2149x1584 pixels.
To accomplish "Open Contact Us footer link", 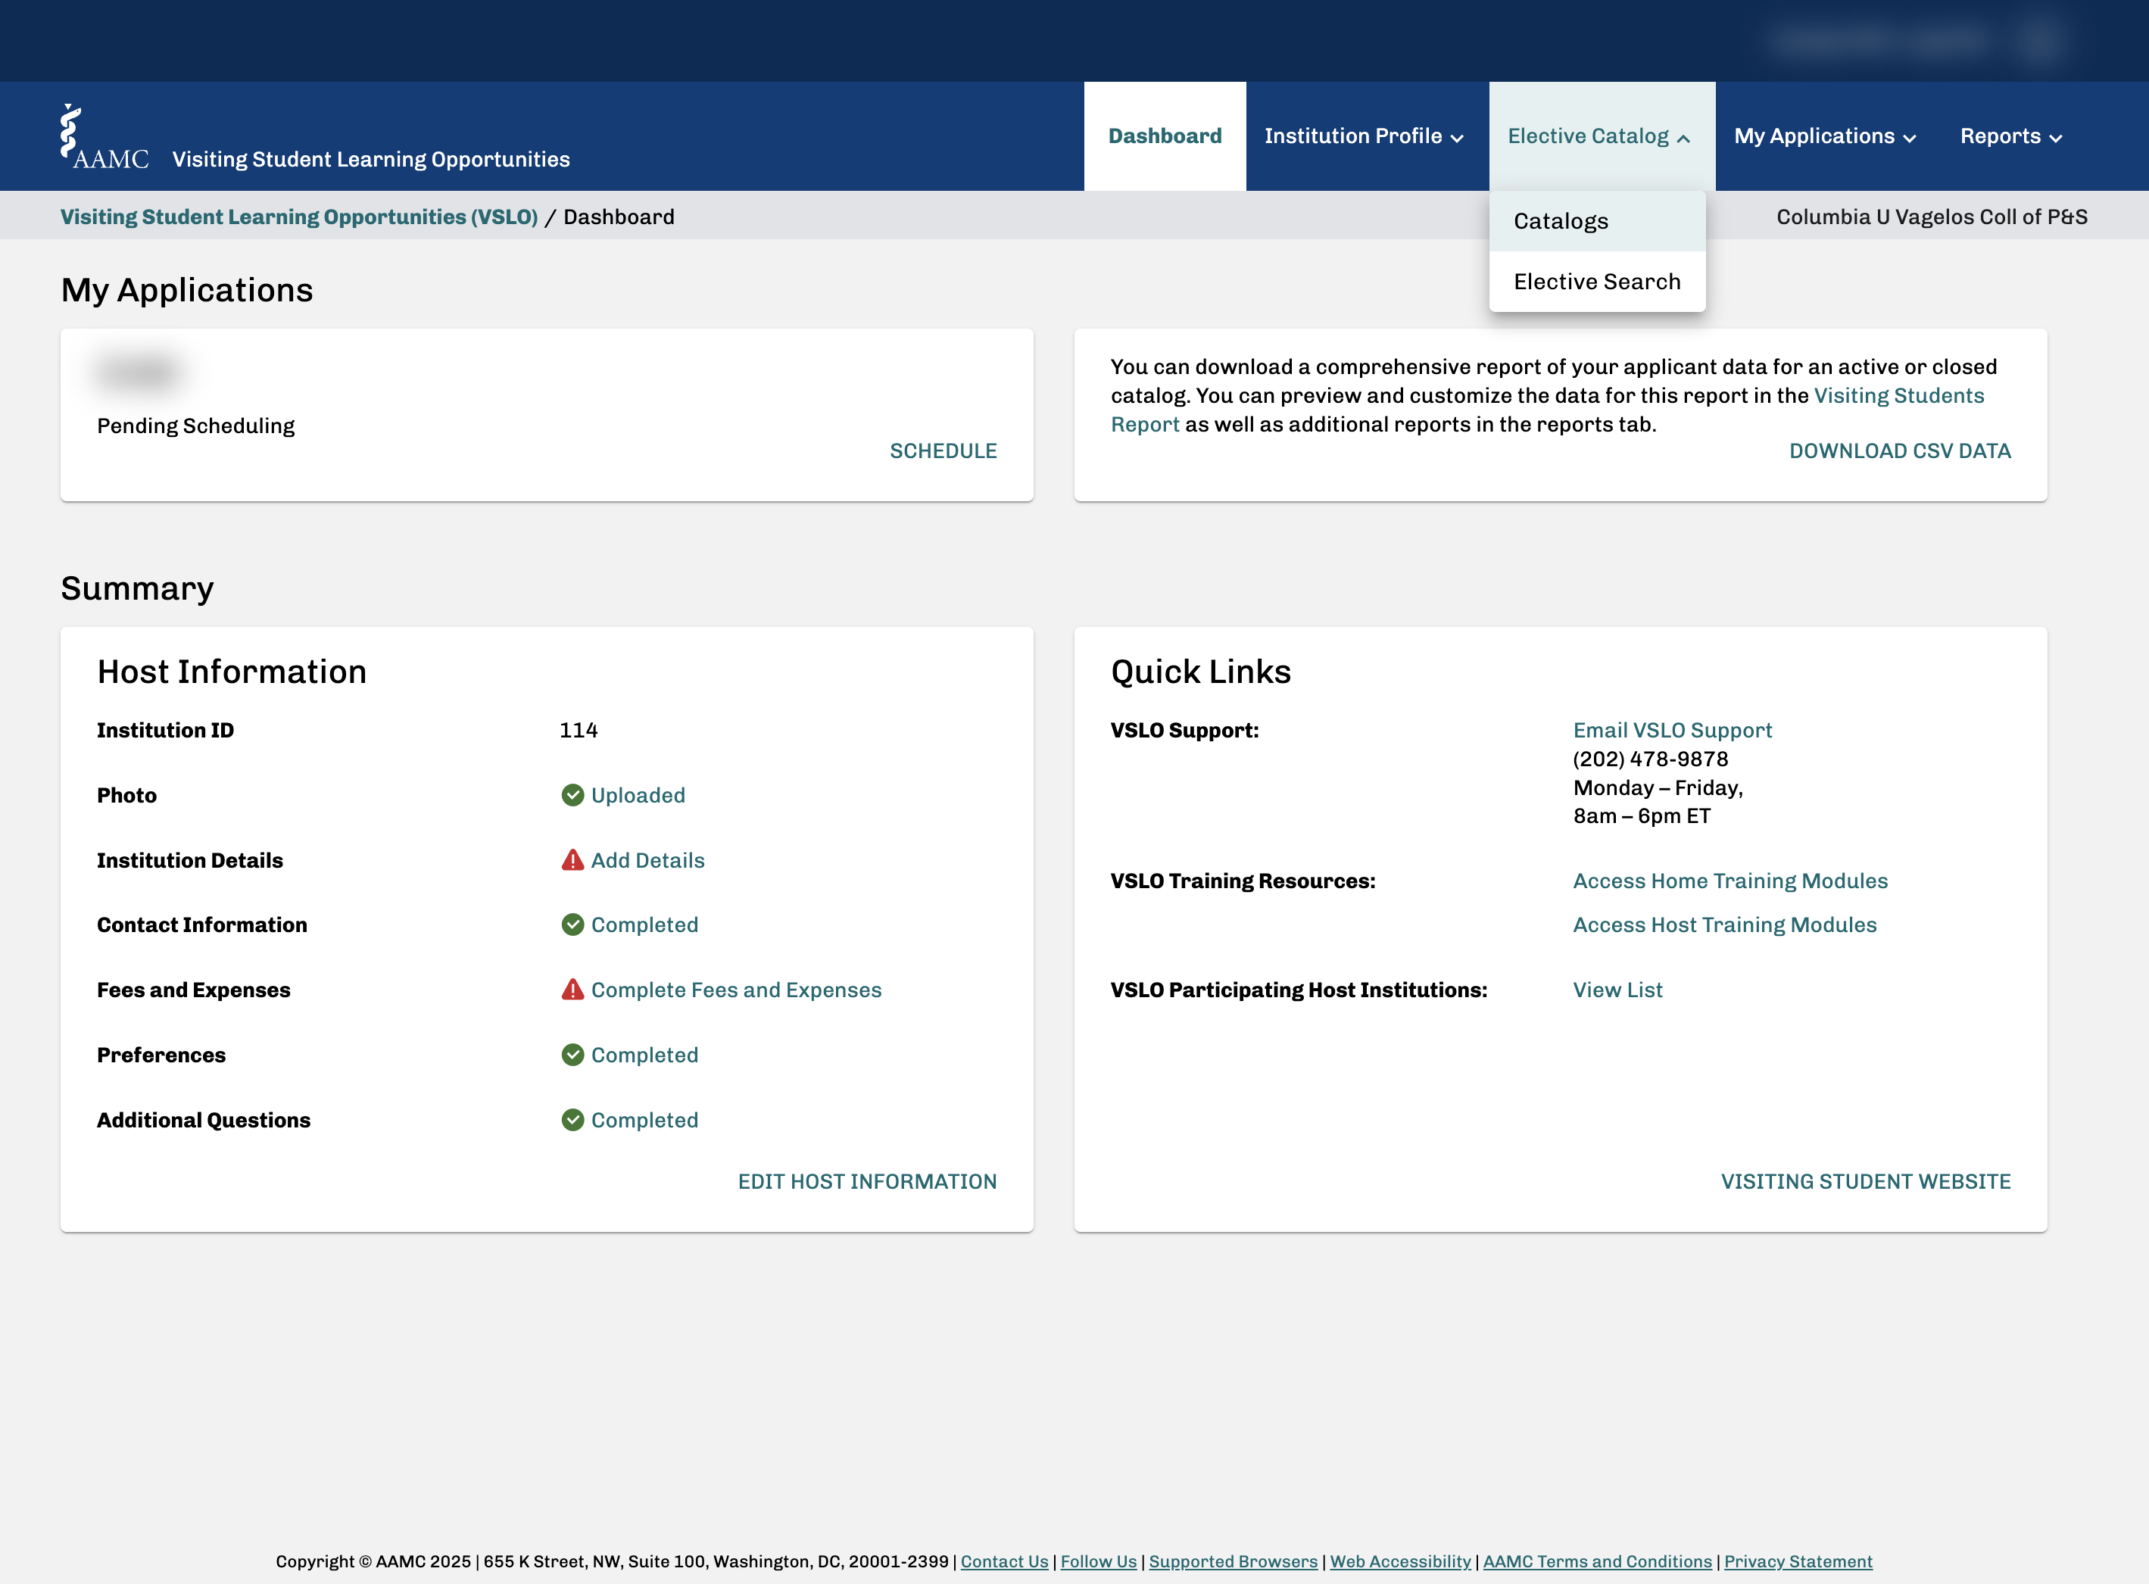I will tap(1004, 1562).
